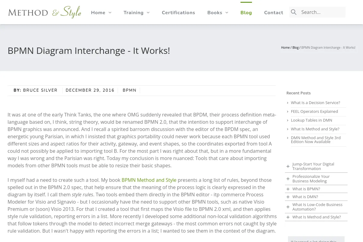Screen dimensions: 363x242
Task: Open the FEEL Operators Explained post
Action: click(314, 111)
